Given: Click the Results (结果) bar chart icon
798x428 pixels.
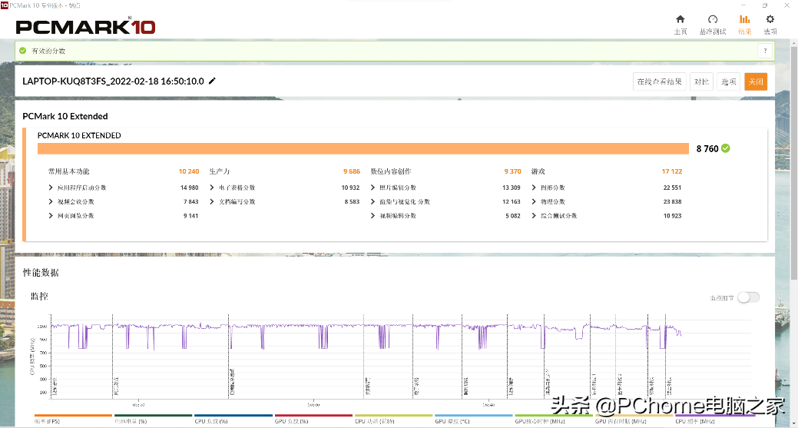Looking at the screenshot, I should [744, 20].
